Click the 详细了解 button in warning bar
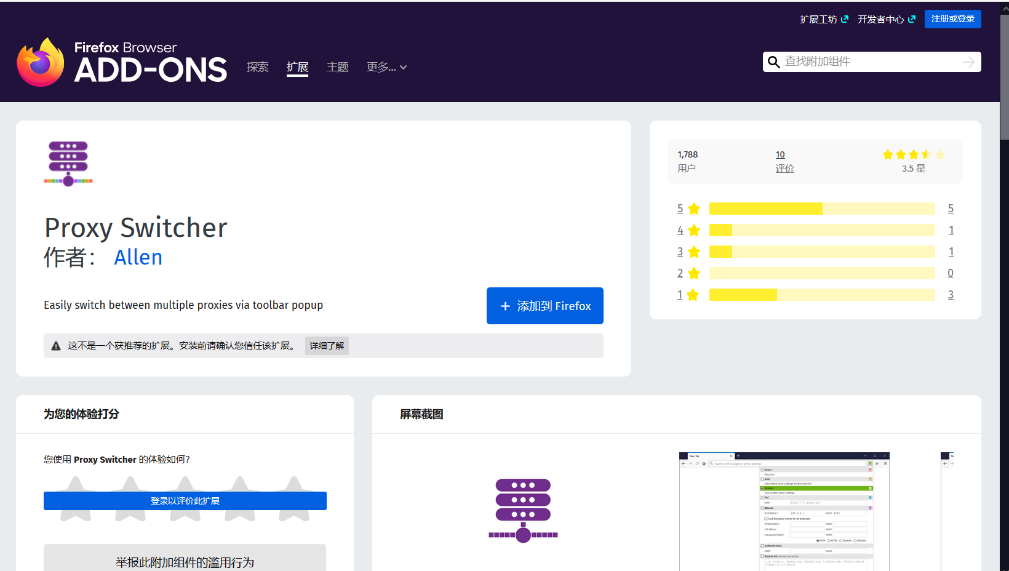The height and width of the screenshot is (571, 1009). point(327,346)
